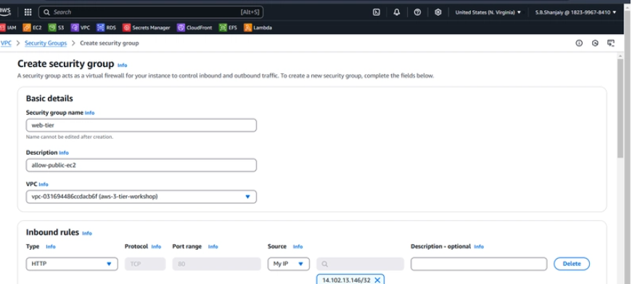Open the help question mark menu
632x284 pixels.
(417, 12)
